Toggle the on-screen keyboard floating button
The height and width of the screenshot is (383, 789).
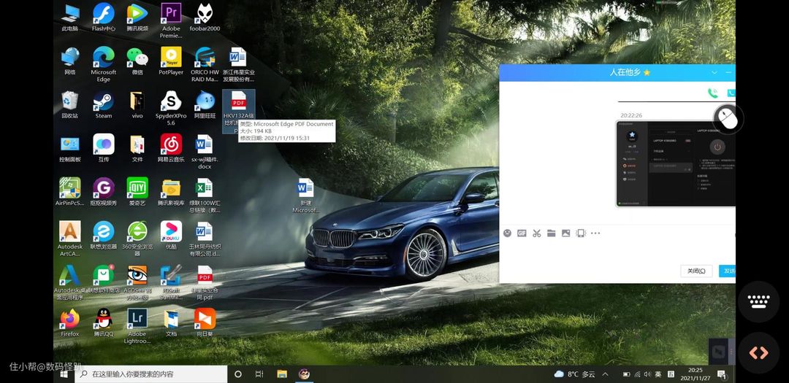click(758, 301)
